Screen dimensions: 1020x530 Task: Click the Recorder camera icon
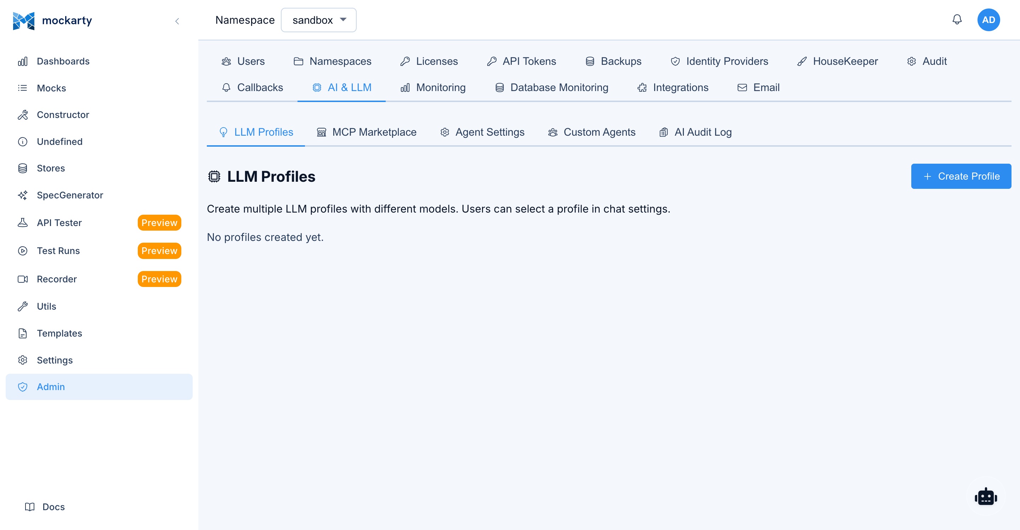click(23, 279)
